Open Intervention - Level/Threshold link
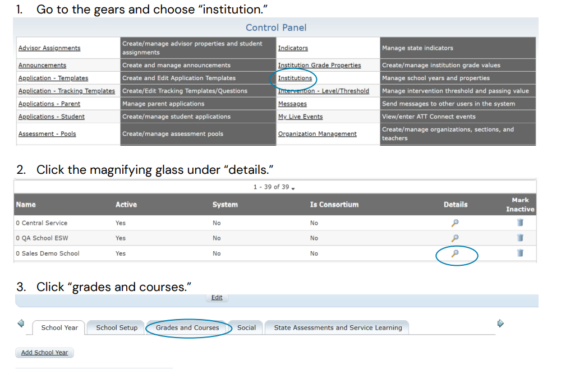The width and height of the screenshot is (561, 374). point(324,91)
